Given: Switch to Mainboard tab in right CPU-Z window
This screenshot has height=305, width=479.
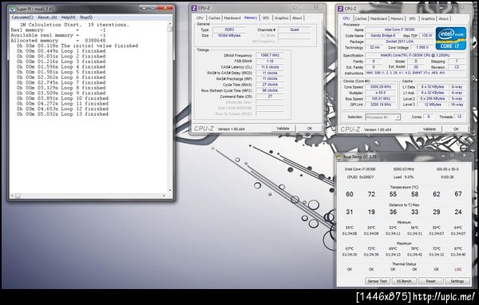Looking at the screenshot, I should tap(378, 18).
